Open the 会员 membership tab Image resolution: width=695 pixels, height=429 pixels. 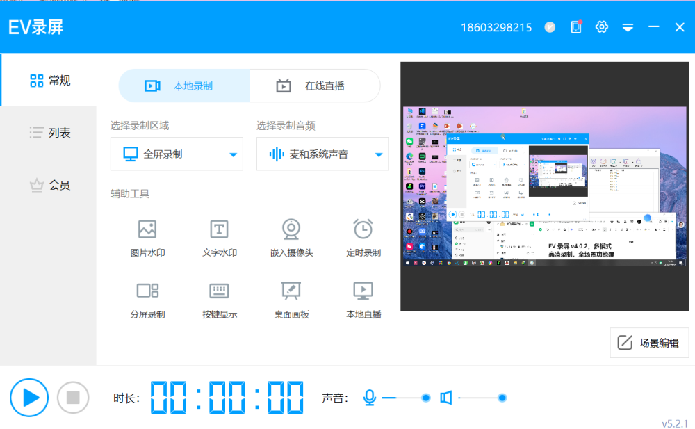pos(49,185)
